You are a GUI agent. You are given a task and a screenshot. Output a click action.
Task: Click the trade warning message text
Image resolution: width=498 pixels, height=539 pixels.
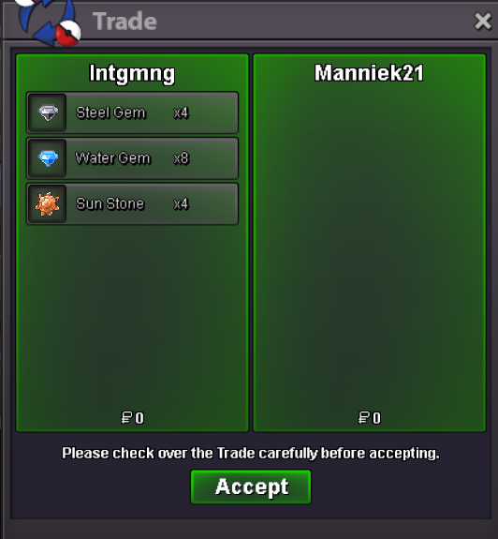[x=251, y=453]
